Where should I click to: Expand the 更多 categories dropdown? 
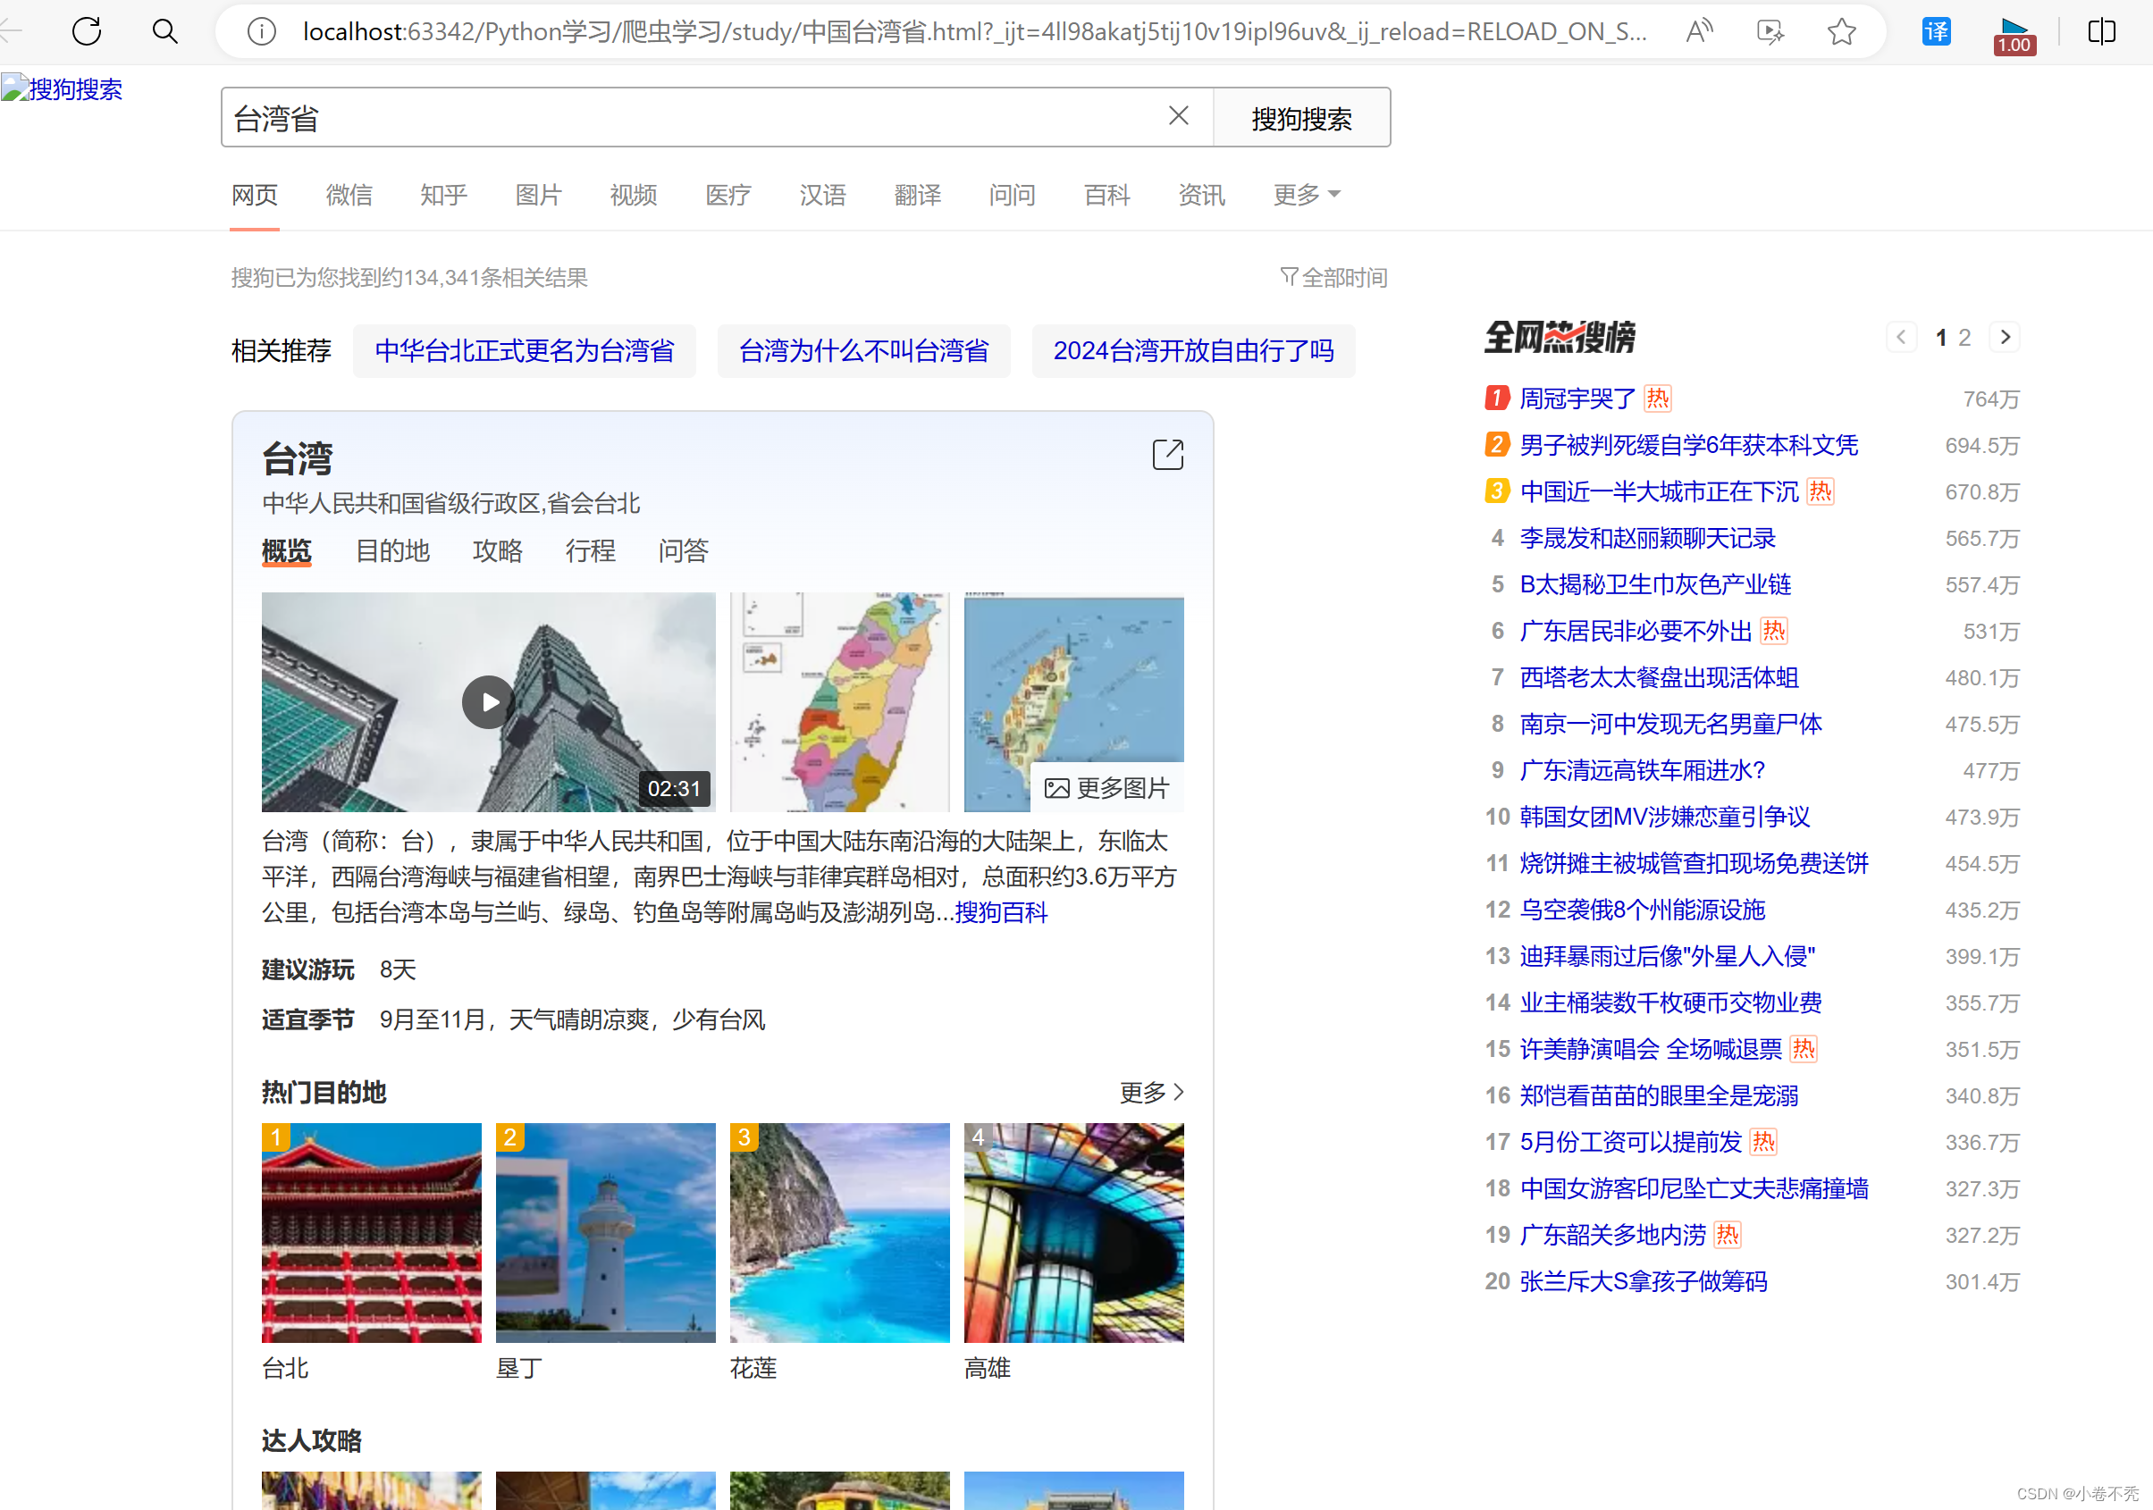1307,195
